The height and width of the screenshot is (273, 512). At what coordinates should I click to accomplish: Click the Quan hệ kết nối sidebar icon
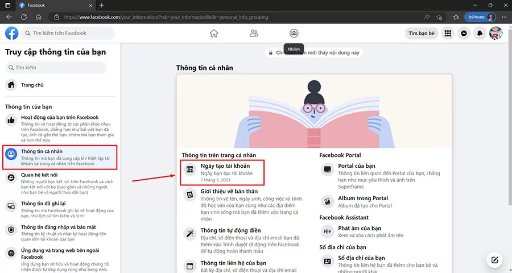point(11,177)
